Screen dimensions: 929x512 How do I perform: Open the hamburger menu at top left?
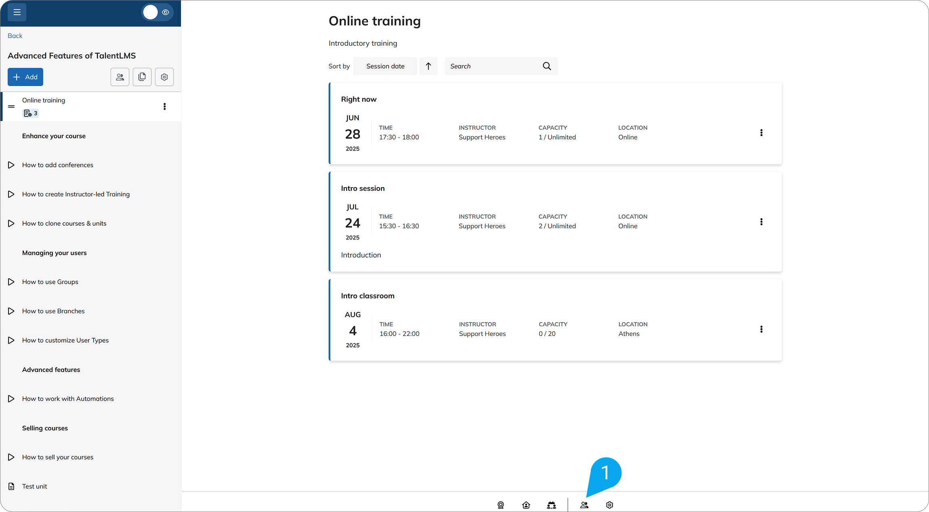[17, 12]
